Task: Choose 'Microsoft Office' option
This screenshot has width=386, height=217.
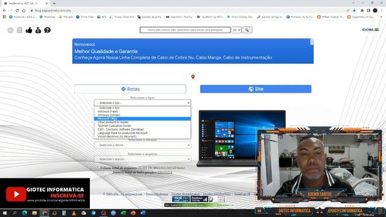Action: point(142,119)
